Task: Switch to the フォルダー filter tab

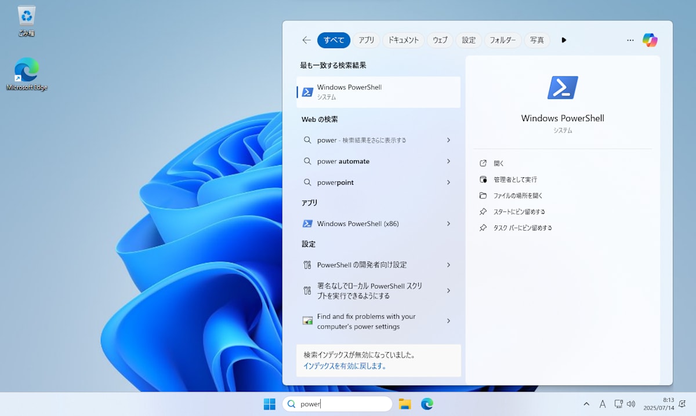Action: 503,40
